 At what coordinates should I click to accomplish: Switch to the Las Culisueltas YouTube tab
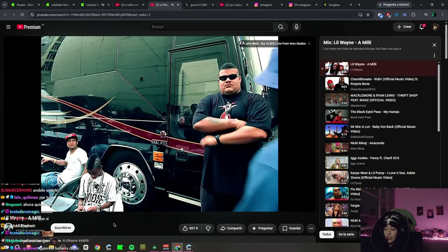click(233, 5)
